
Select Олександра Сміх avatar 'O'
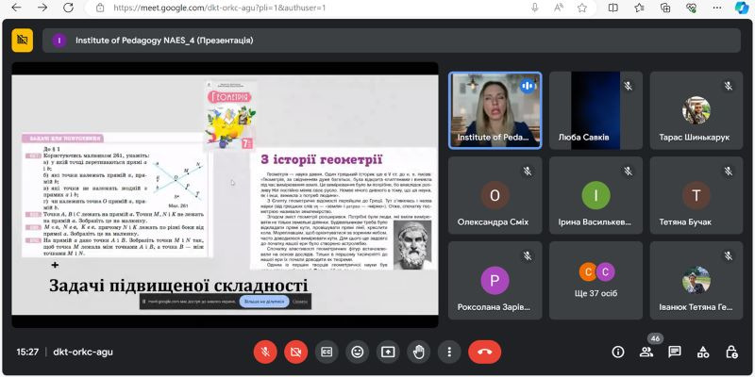pos(495,195)
